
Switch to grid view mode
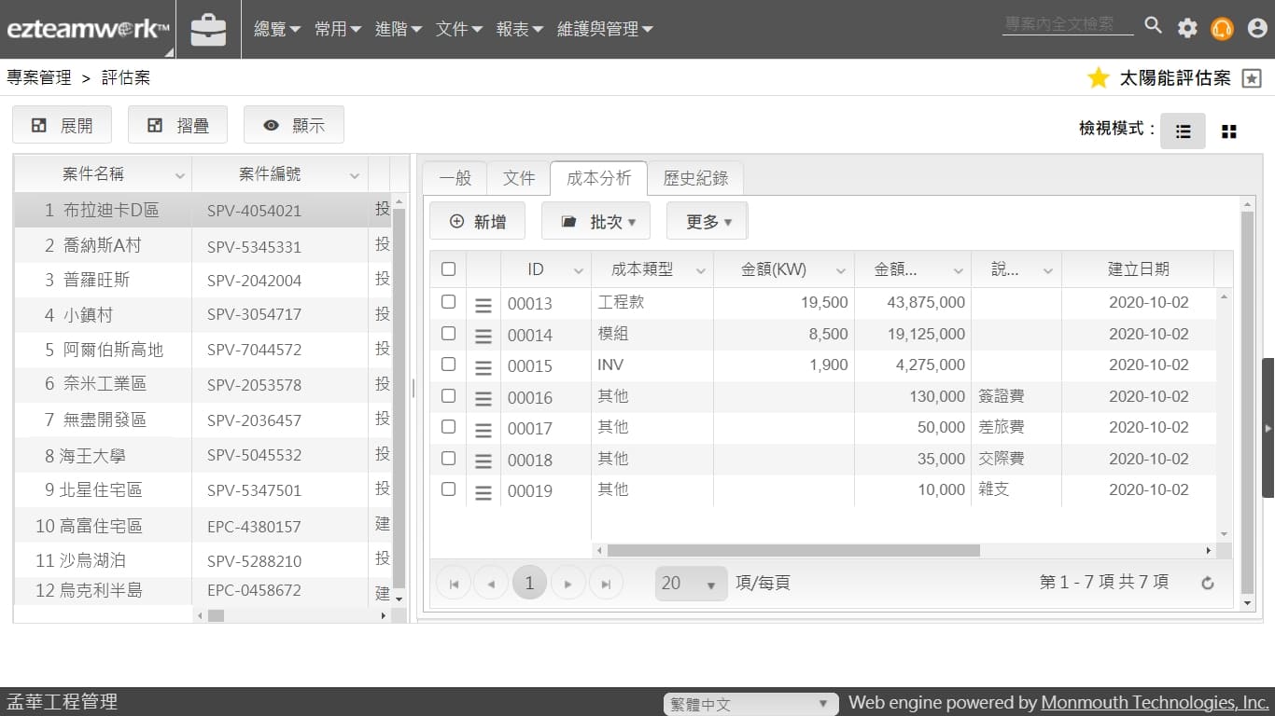(x=1228, y=131)
